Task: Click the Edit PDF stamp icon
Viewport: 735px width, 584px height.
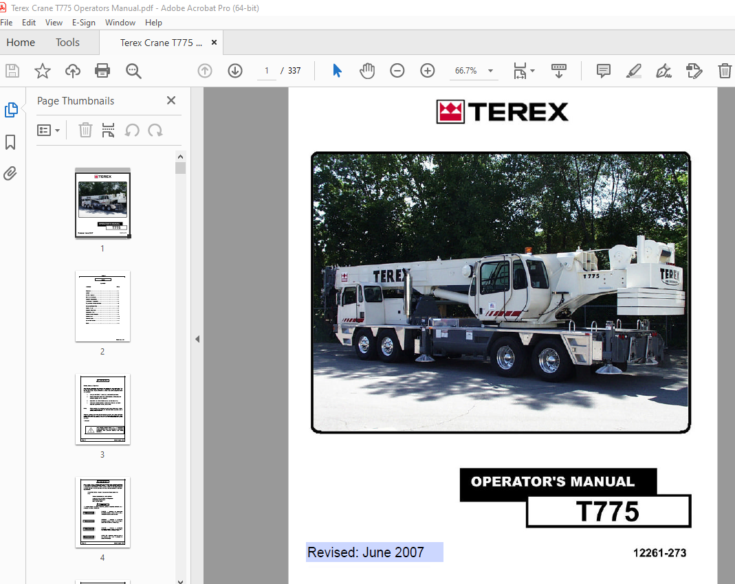Action: coord(694,71)
